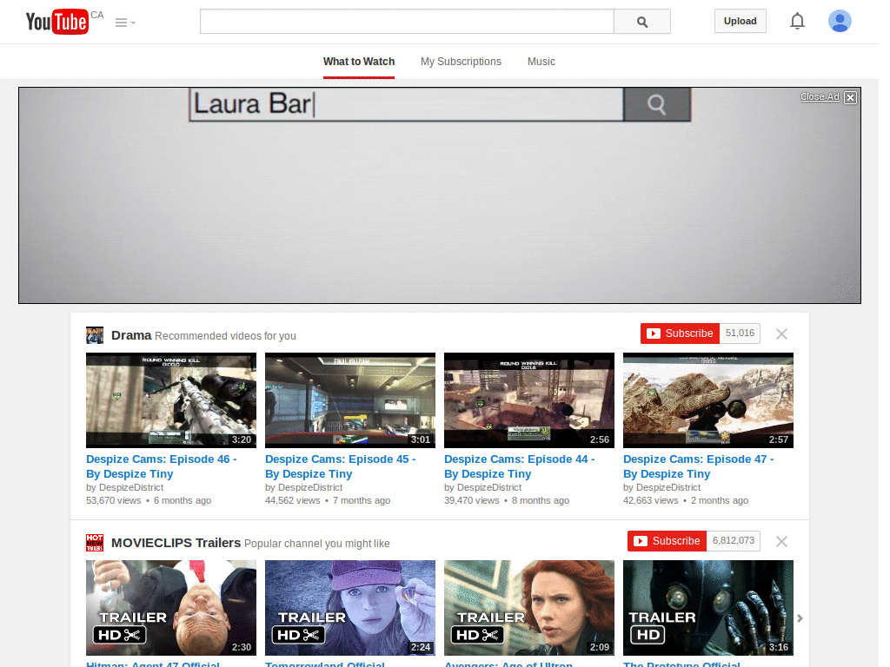This screenshot has height=667, width=890.
Task: Open the Music tab
Action: tap(541, 62)
